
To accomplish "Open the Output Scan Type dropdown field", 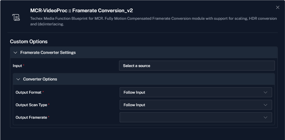I will tap(196, 105).
